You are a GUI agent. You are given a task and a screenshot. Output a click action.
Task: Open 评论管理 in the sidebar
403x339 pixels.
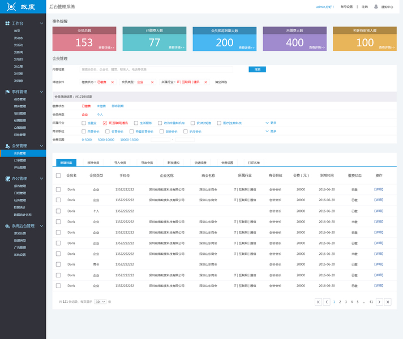[x=20, y=168]
